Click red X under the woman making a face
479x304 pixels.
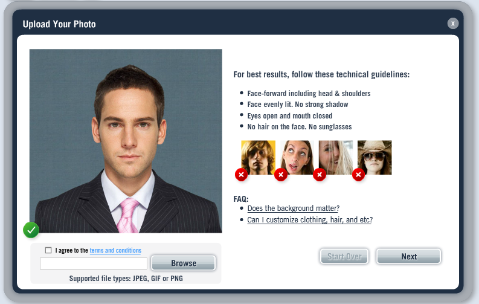coord(281,175)
